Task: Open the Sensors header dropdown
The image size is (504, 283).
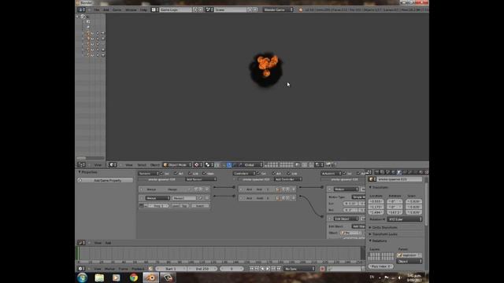Action: click(149, 173)
